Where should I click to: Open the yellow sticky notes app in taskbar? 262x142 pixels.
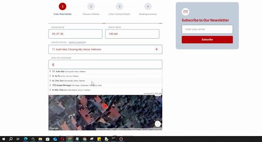click(99, 139)
